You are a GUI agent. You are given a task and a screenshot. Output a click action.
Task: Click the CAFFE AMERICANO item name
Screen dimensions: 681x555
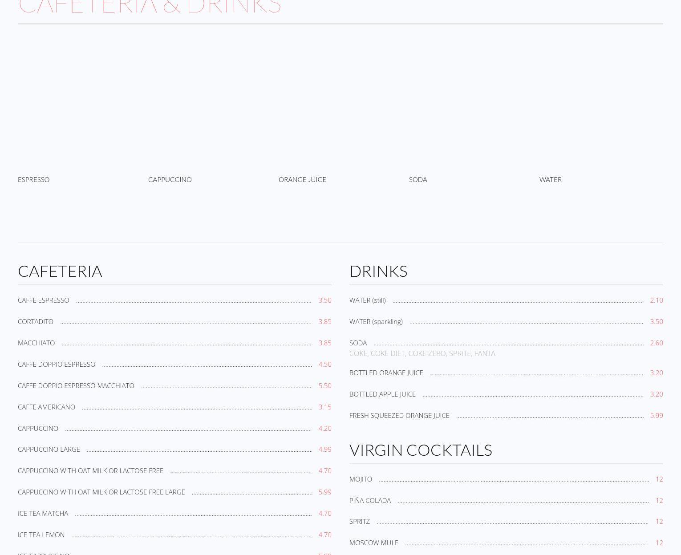tap(46, 407)
